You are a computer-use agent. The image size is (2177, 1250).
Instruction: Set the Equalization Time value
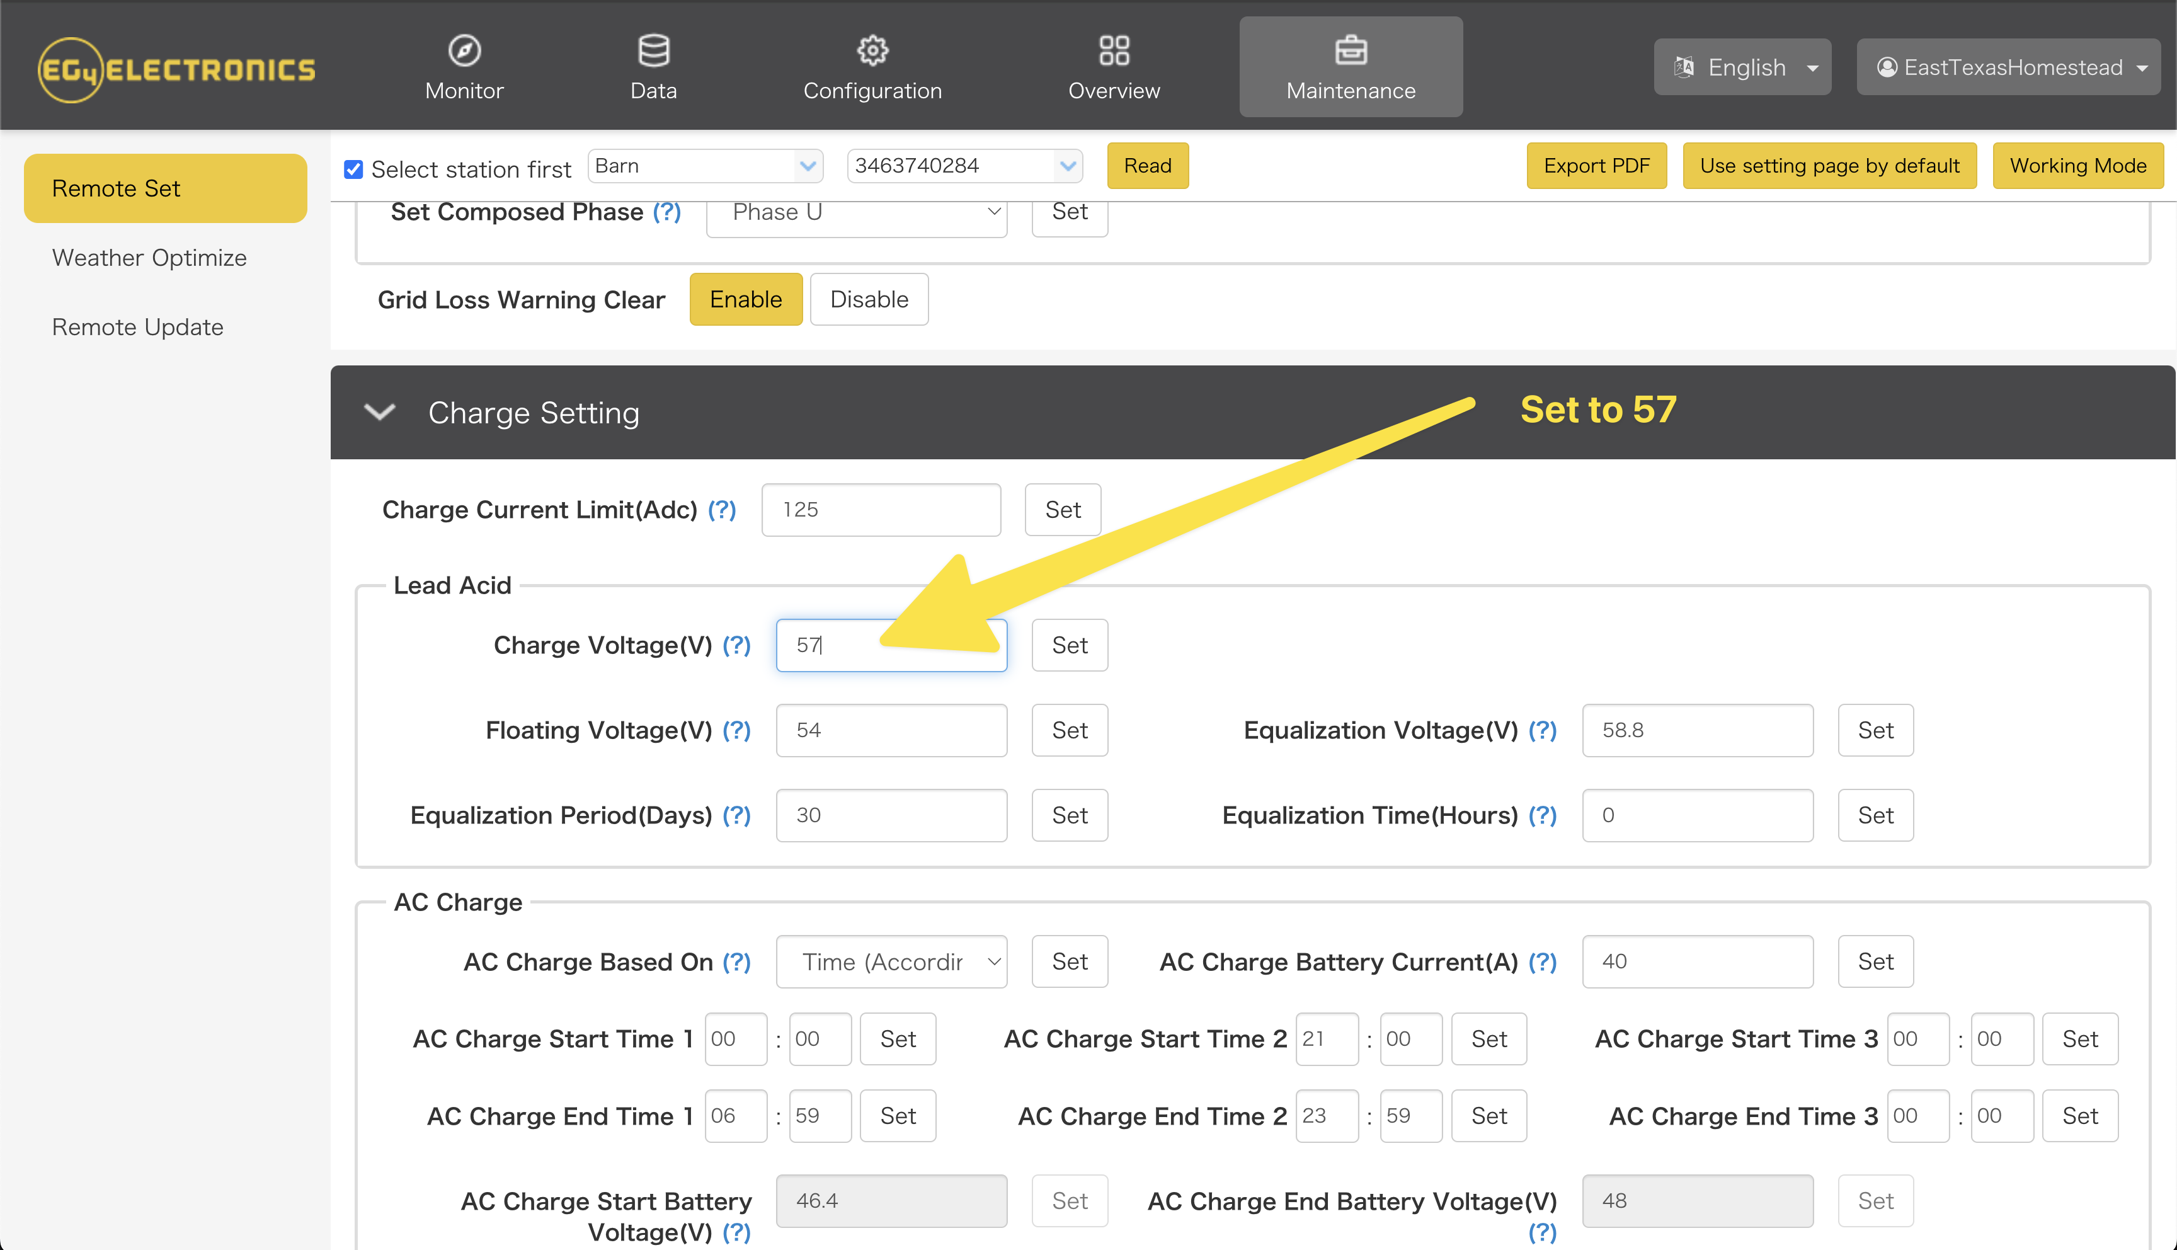coord(1875,815)
